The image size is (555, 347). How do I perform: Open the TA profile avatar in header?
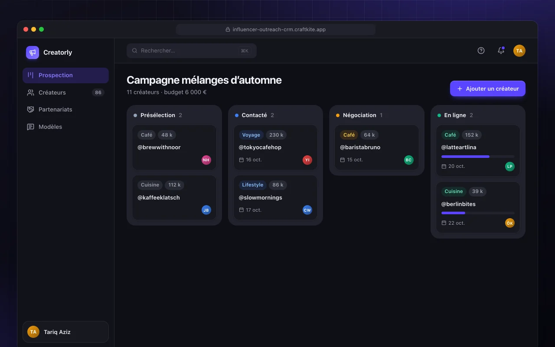pos(519,50)
